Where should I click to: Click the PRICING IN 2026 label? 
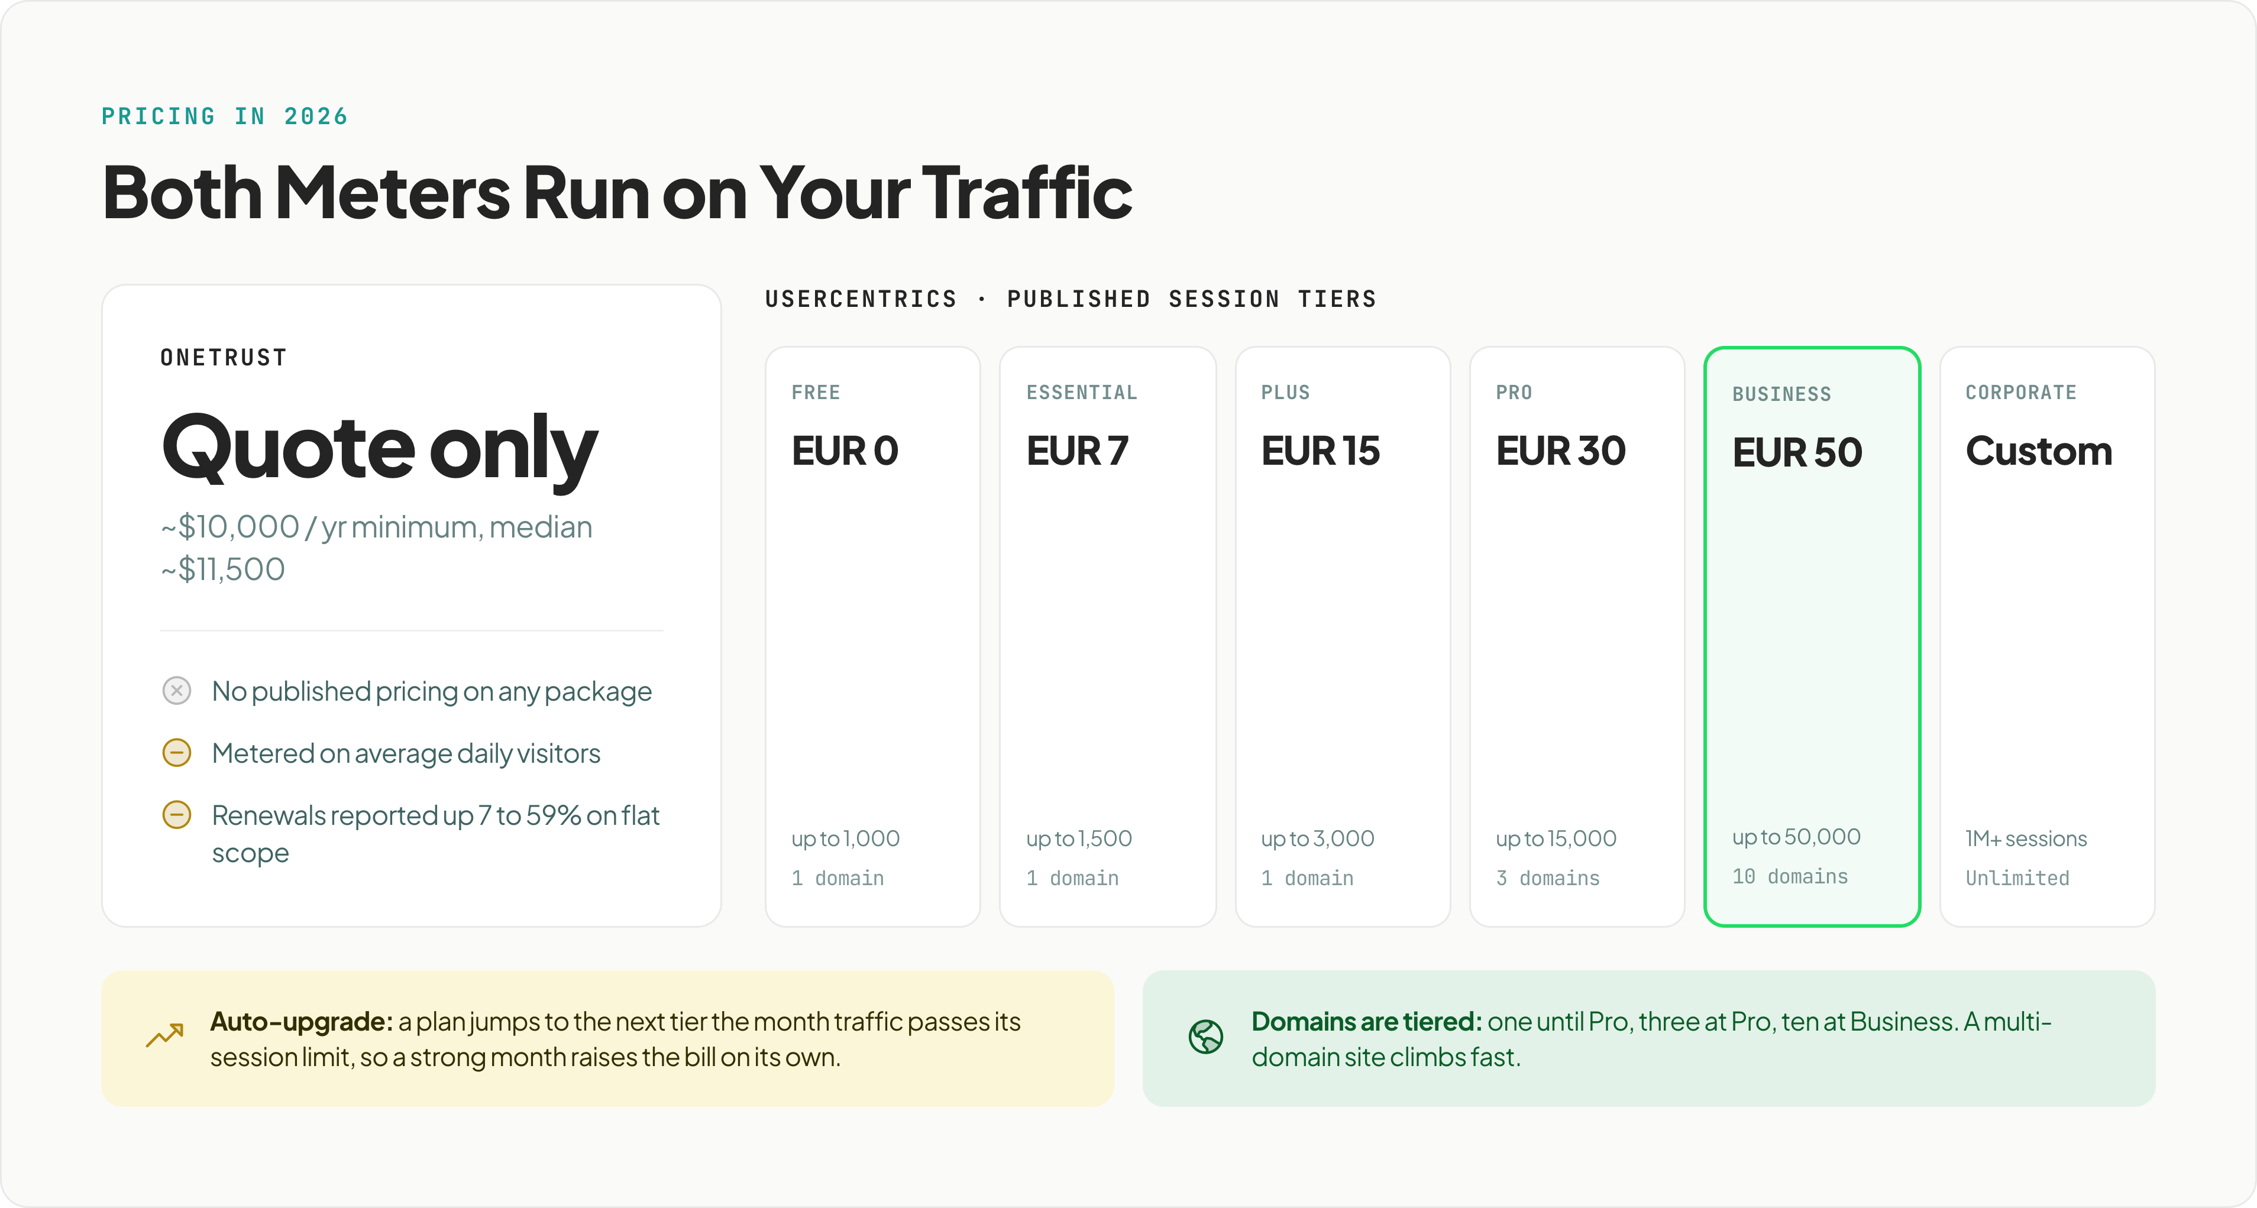224,116
